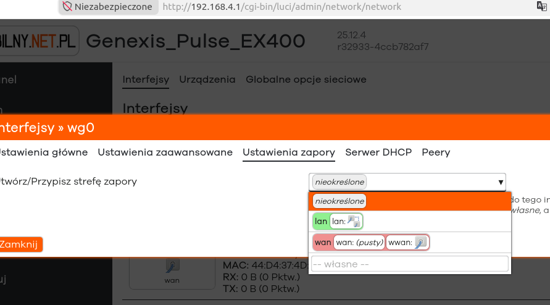This screenshot has width=550, height=305.
Task: Click the TX: 0 B (0 Pktw.) text
Action: click(x=261, y=289)
